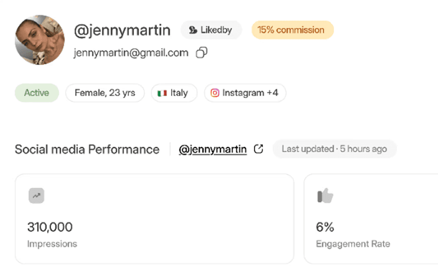Click the Social media Performance heading
Image resolution: width=438 pixels, height=269 pixels.
87,149
